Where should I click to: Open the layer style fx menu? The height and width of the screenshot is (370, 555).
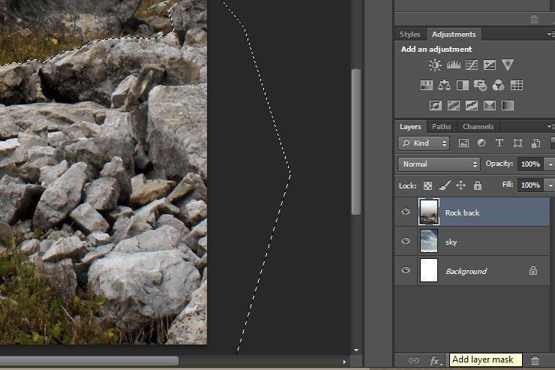point(435,361)
